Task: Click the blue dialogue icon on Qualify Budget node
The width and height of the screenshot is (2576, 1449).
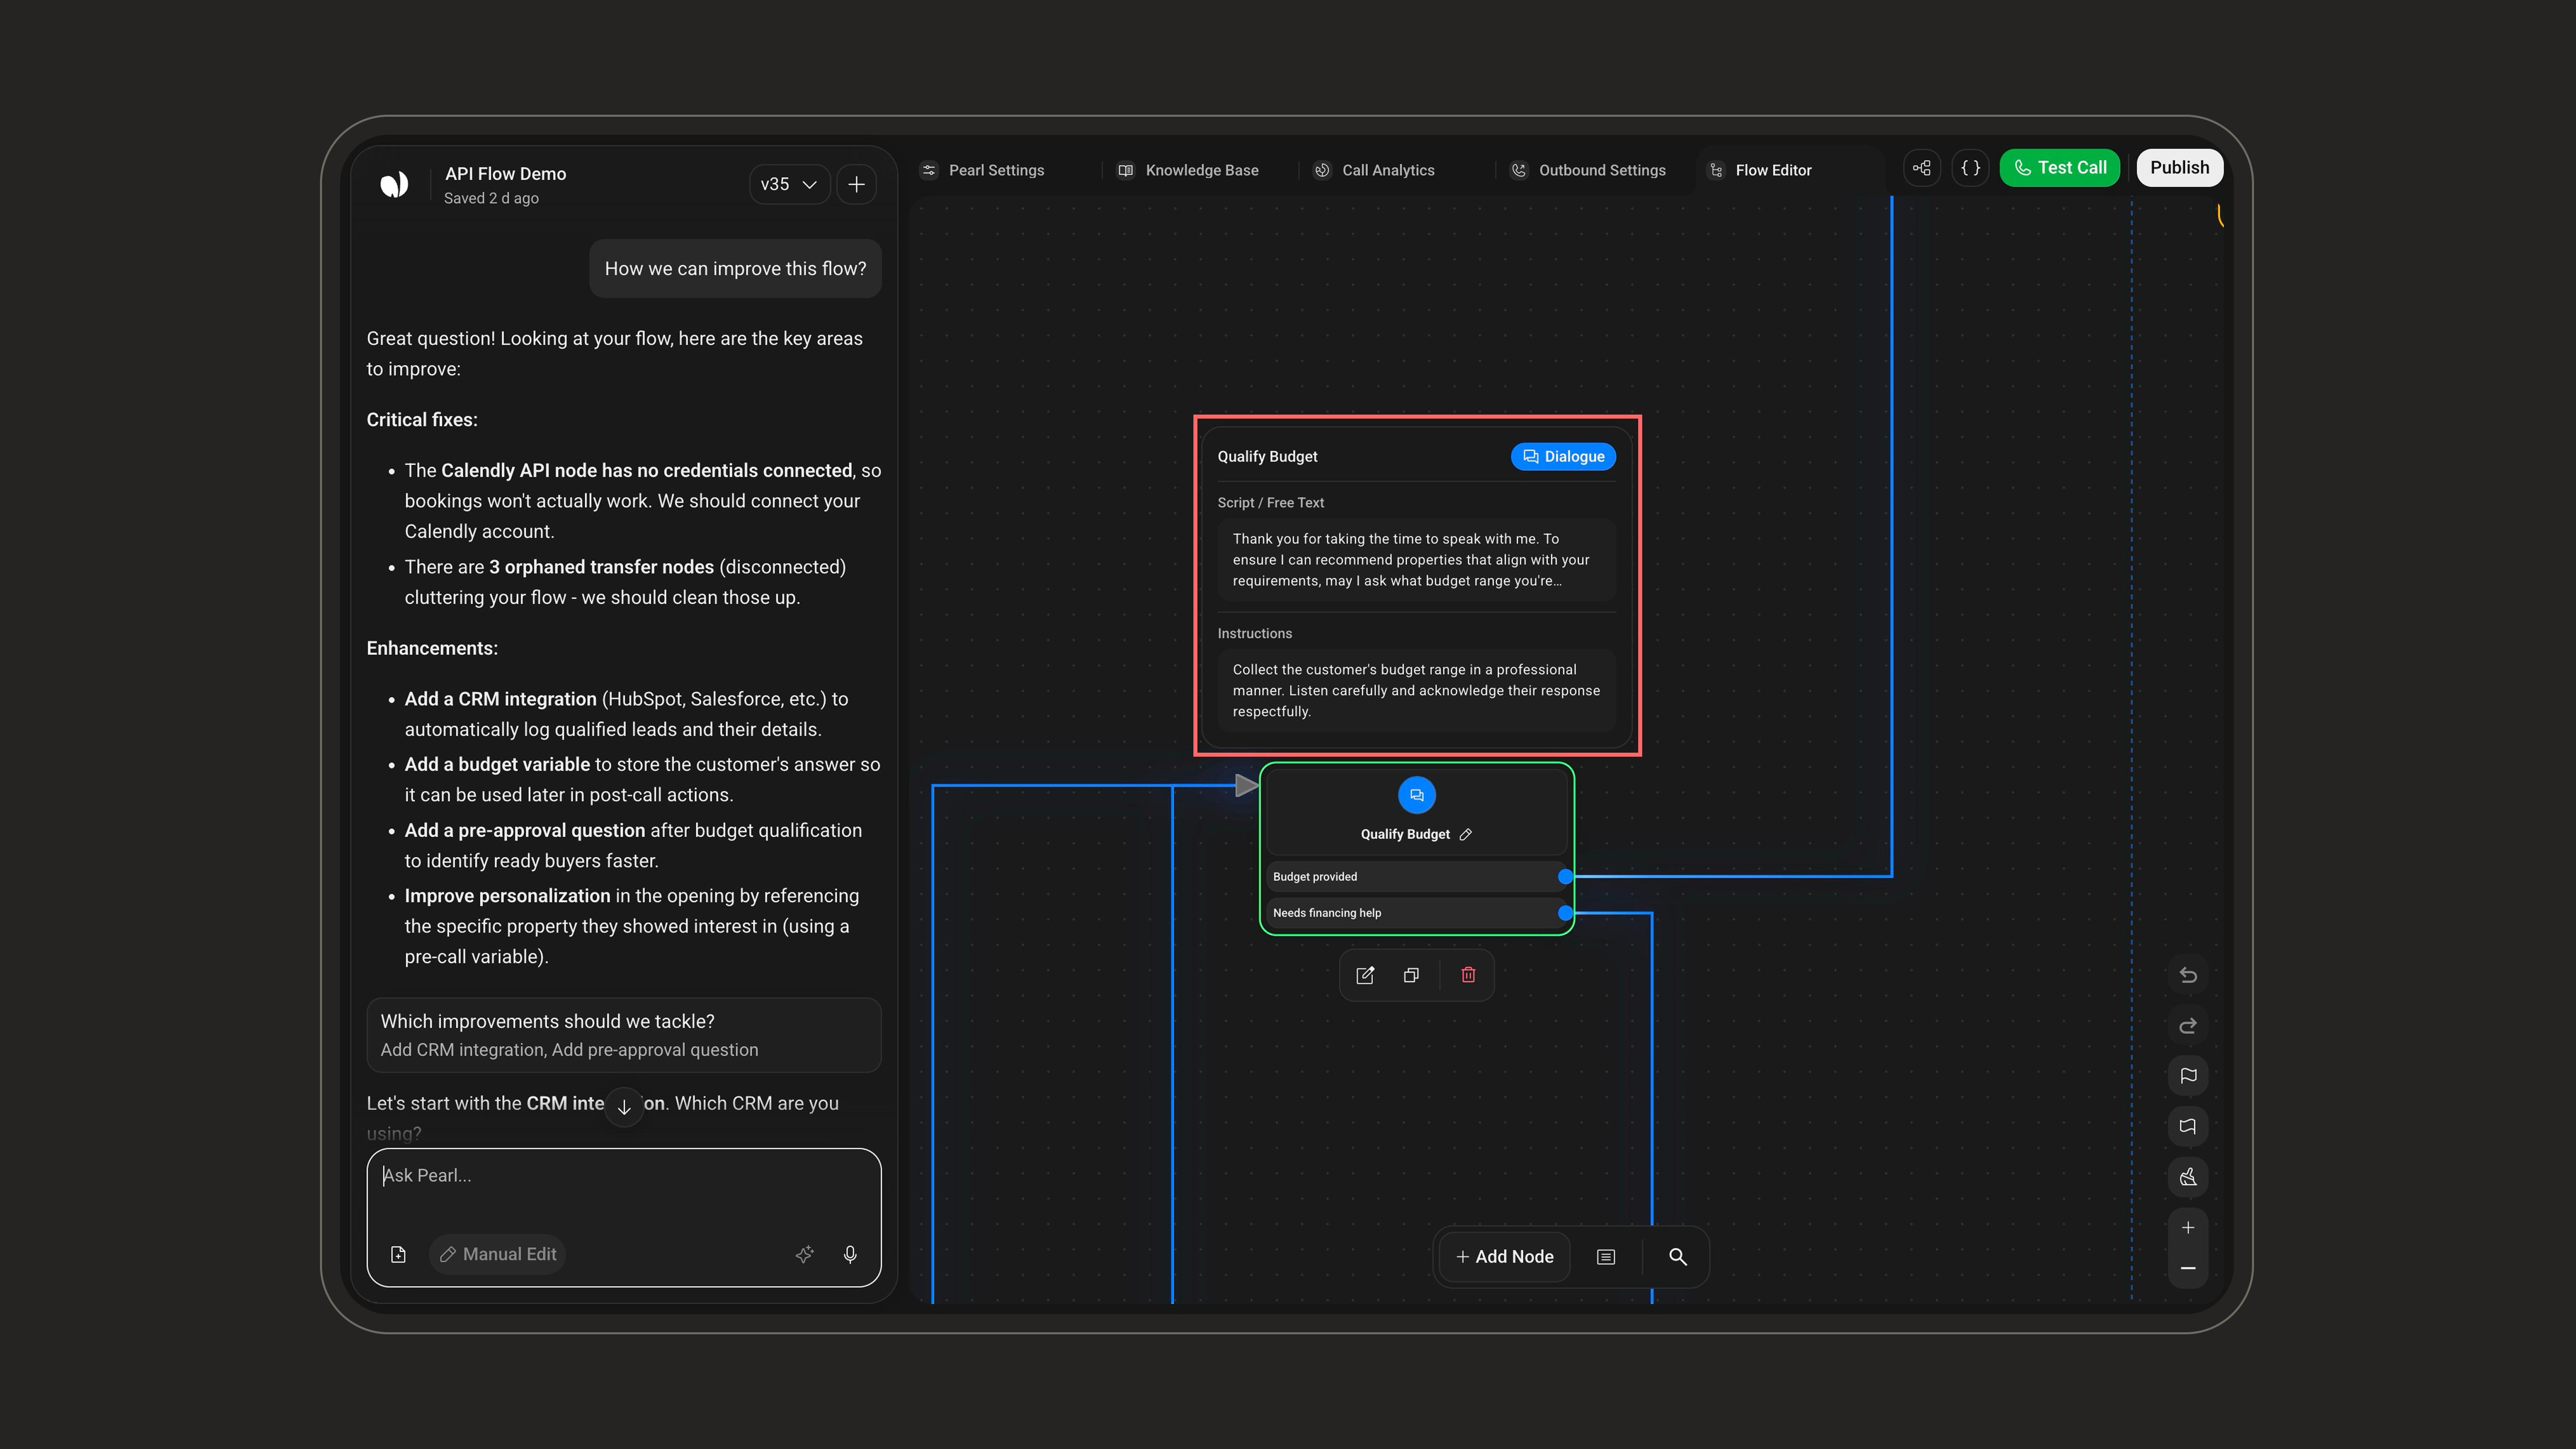Action: 1417,795
